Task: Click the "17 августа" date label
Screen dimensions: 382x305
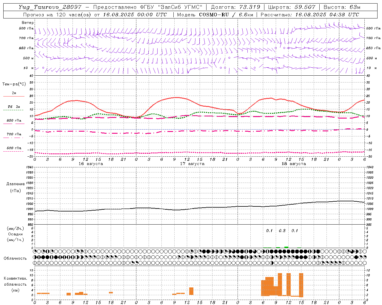Action: coord(192,164)
